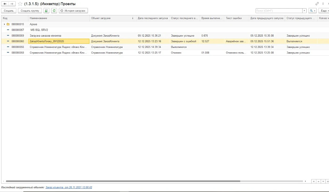Get link to page via chain icon
The width and height of the screenshot is (329, 192).
[x=317, y=4]
